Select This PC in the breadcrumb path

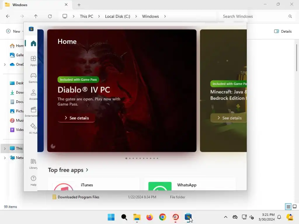tap(86, 16)
